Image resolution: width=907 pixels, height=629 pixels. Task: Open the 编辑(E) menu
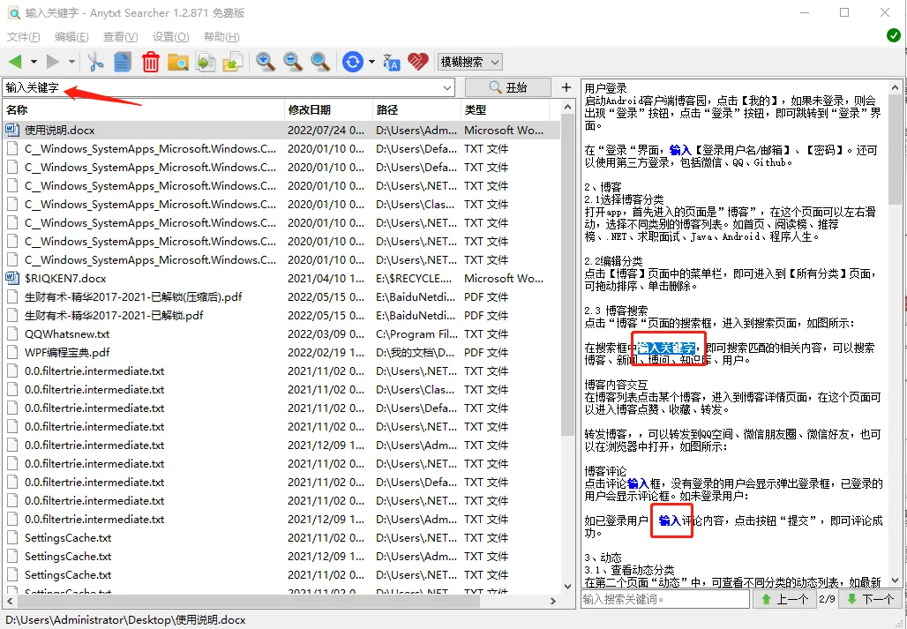click(71, 37)
